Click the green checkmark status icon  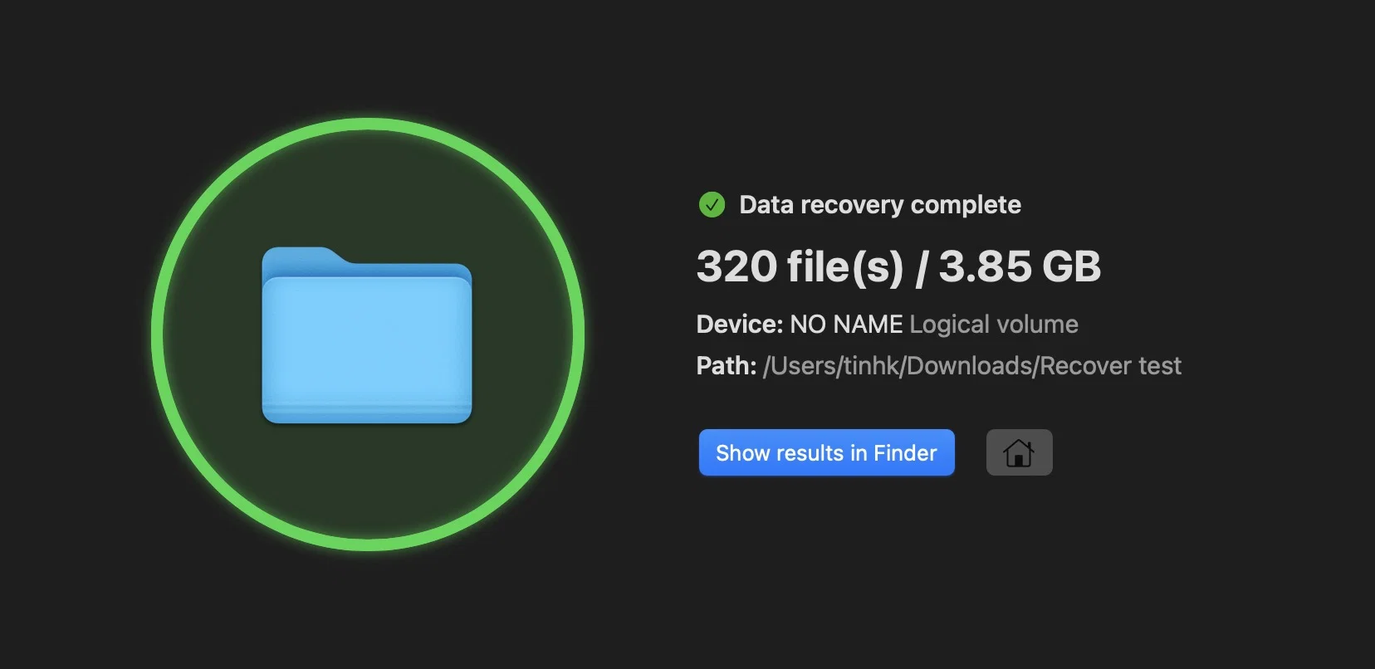coord(712,204)
